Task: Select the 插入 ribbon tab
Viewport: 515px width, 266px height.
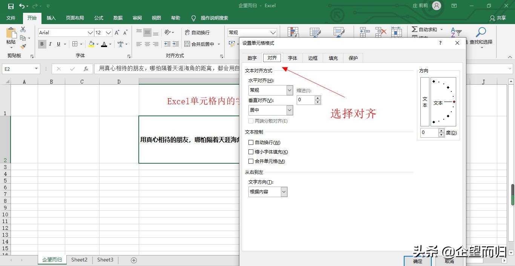Action: point(51,18)
